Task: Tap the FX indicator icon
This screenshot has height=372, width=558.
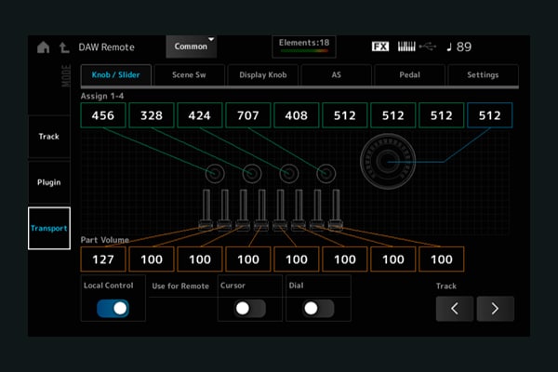Action: tap(379, 46)
